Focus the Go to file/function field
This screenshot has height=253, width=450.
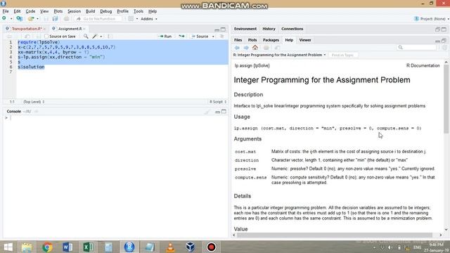tap(98, 19)
